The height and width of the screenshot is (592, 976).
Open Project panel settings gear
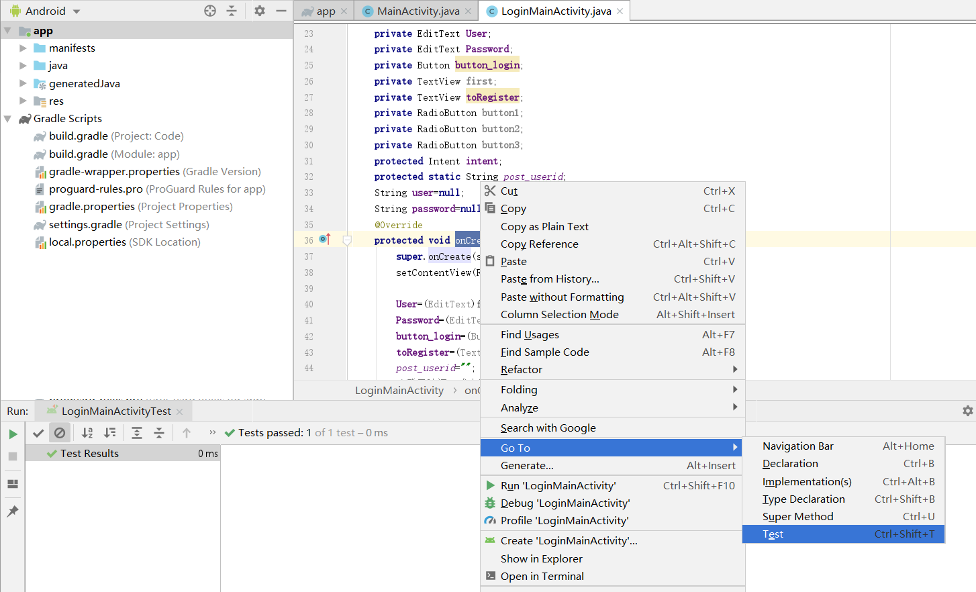click(x=259, y=11)
